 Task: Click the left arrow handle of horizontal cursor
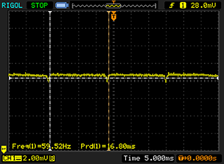click(x=10, y=78)
